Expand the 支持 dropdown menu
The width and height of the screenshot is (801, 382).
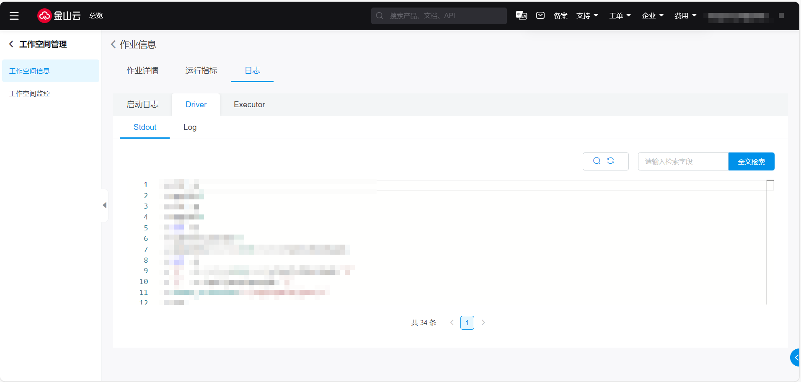pos(587,15)
